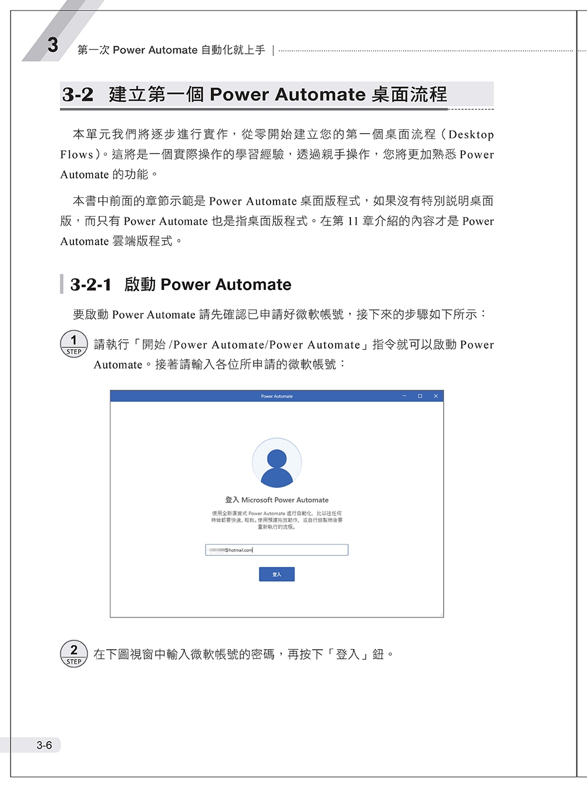
Task: Click the STEP 2 badge icon
Action: coord(74,654)
